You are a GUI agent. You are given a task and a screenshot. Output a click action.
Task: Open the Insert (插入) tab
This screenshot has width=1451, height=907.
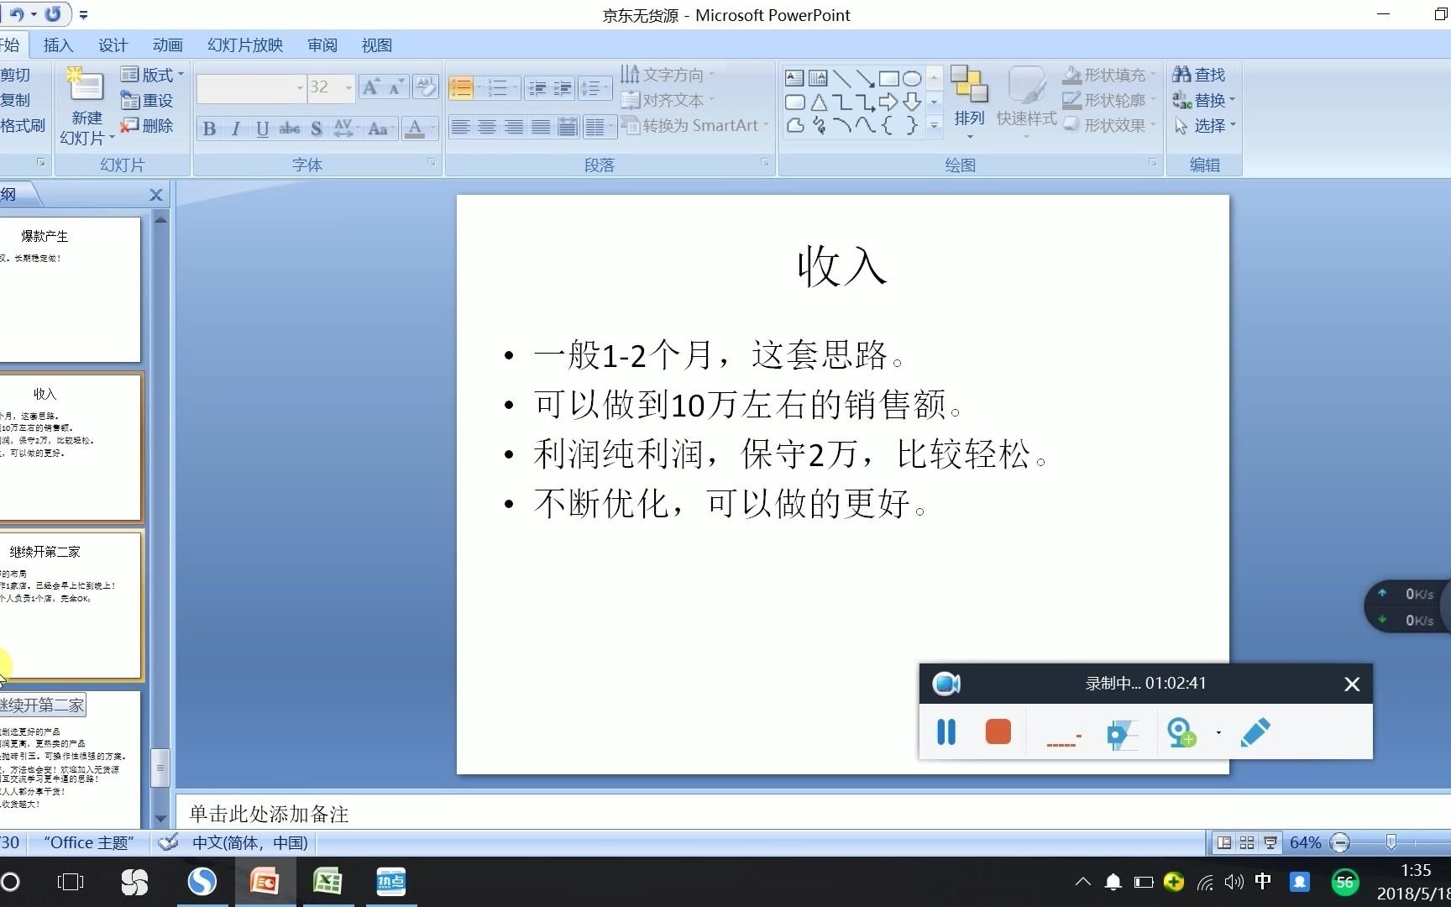point(58,45)
